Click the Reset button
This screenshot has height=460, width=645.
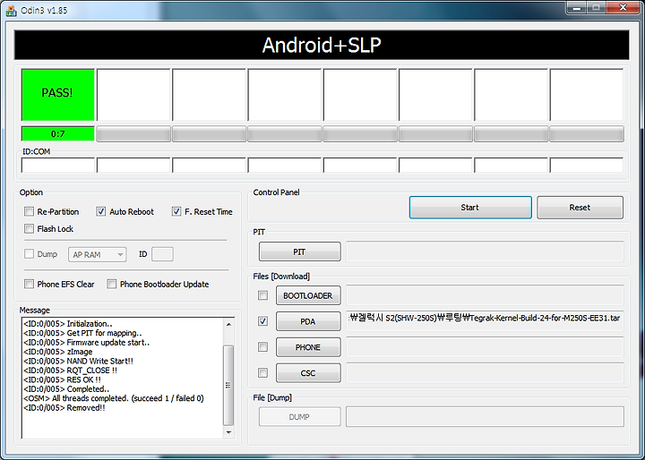point(580,208)
